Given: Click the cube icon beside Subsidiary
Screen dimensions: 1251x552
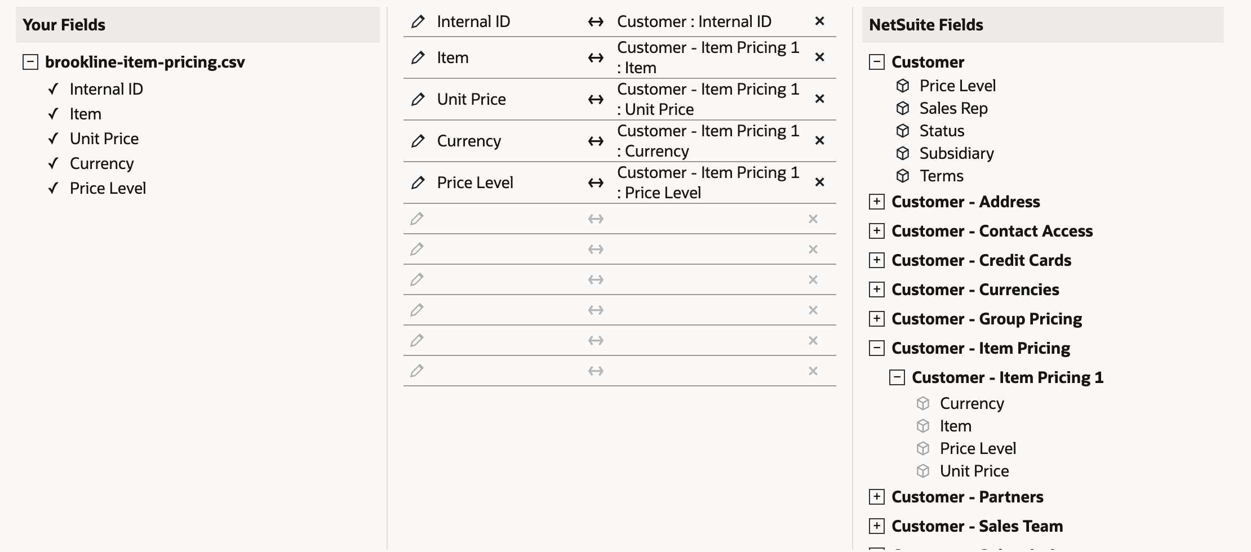Looking at the screenshot, I should coord(903,153).
